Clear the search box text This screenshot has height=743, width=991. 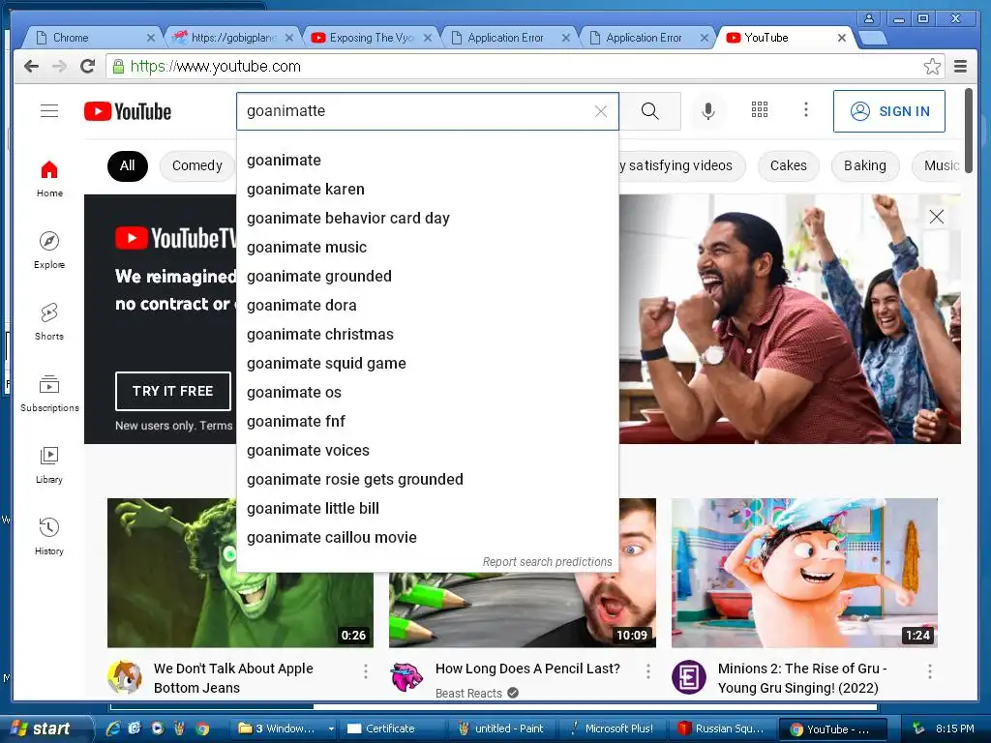pyautogui.click(x=601, y=111)
